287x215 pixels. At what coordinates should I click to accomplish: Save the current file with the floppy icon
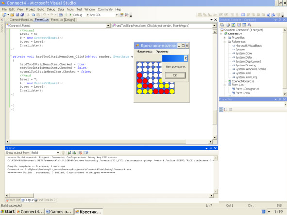tap(17, 15)
